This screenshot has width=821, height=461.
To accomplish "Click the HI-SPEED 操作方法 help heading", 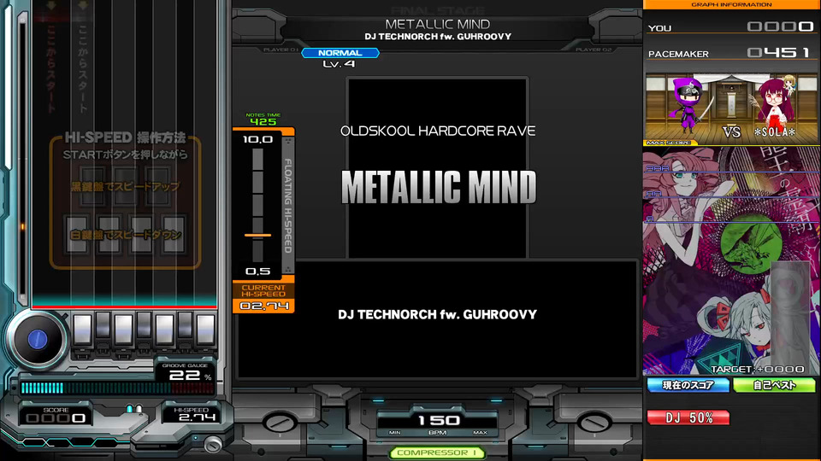I will click(x=125, y=137).
